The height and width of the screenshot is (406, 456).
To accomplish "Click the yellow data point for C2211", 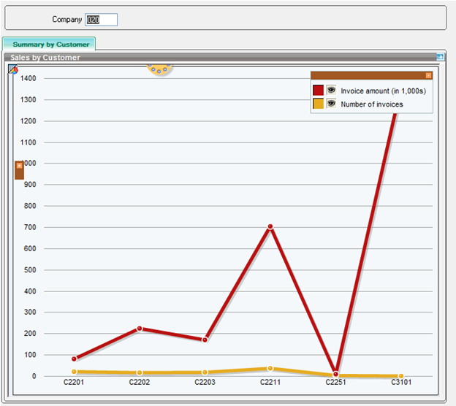I will 270,369.
